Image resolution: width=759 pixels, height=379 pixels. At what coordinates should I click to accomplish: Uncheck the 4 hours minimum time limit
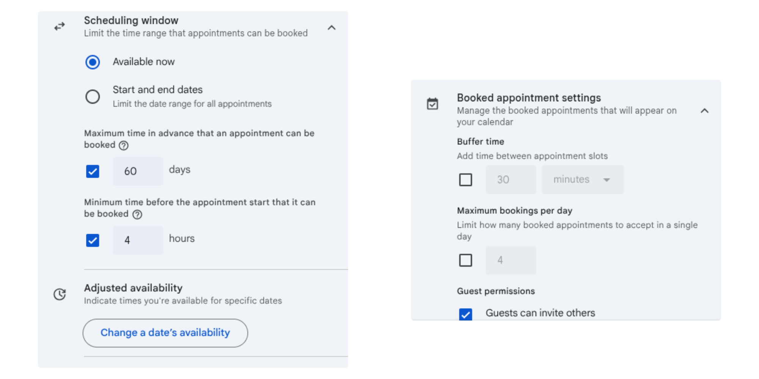tap(92, 240)
